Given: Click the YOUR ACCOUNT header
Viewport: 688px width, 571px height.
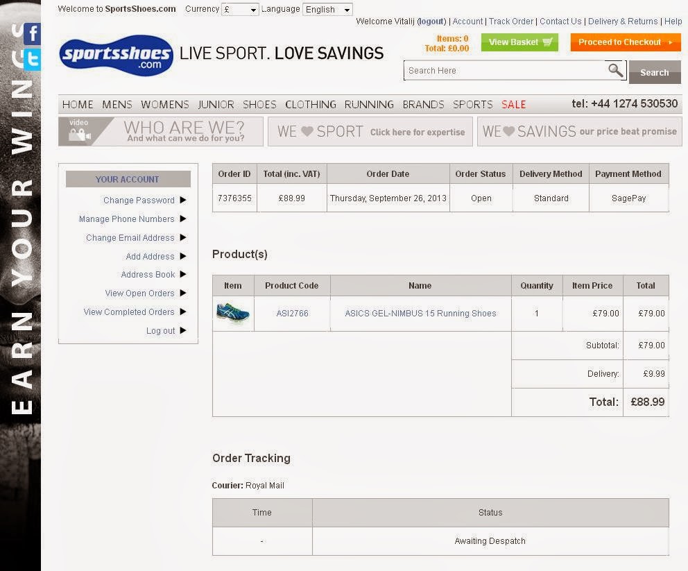Looking at the screenshot, I should pos(128,179).
